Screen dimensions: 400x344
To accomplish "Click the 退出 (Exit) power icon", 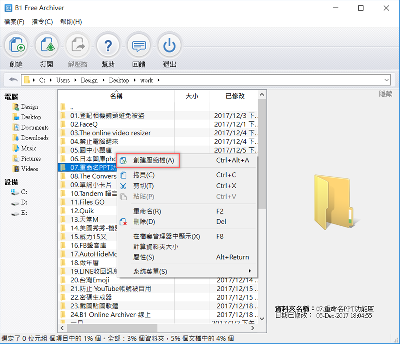I will (170, 46).
